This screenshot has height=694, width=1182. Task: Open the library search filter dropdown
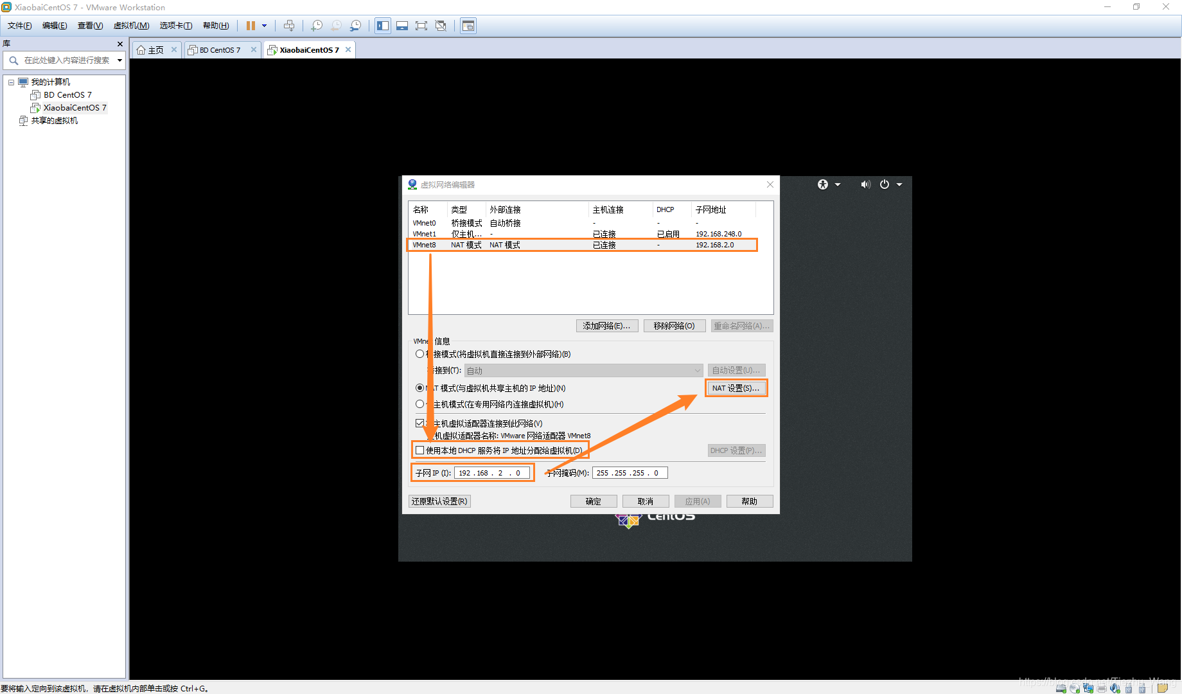[119, 60]
